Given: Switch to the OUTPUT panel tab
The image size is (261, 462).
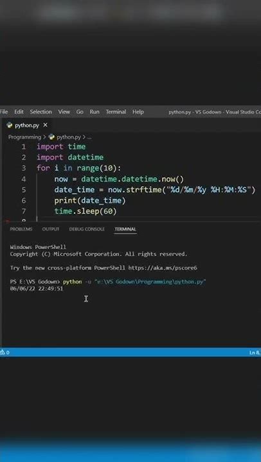Looking at the screenshot, I should coord(51,229).
